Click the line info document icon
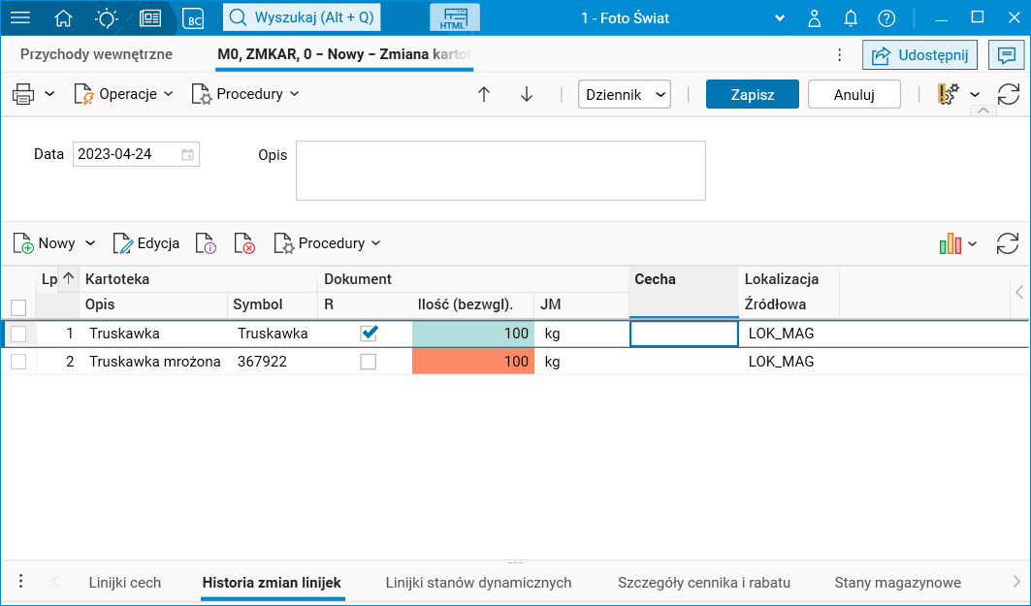This screenshot has height=606, width=1031. [206, 243]
